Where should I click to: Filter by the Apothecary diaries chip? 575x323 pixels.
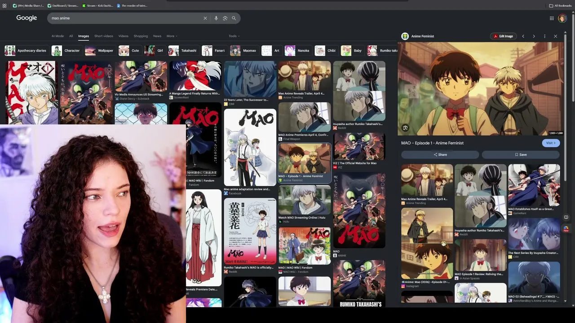26,51
